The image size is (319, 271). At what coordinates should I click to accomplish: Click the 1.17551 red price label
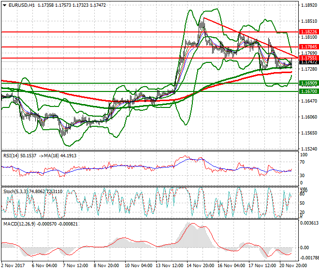(x=309, y=58)
